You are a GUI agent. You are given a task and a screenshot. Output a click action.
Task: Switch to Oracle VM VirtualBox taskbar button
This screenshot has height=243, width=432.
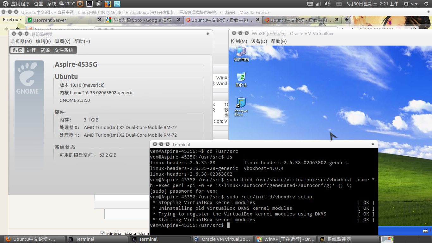click(223, 239)
